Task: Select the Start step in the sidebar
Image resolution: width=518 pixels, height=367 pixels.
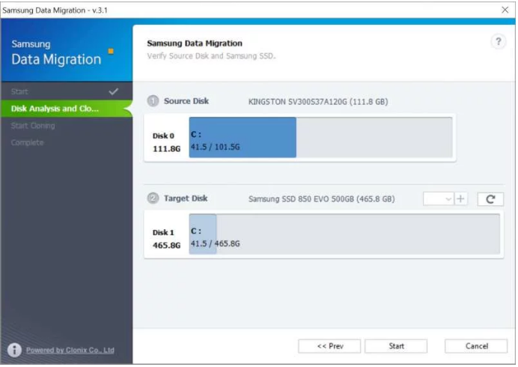Action: 67,91
